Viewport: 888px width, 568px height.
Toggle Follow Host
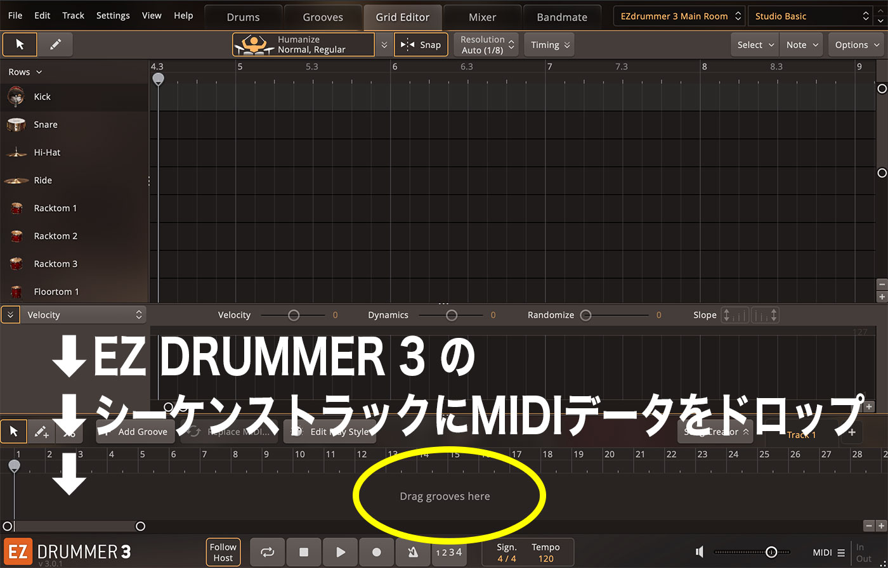click(x=223, y=552)
